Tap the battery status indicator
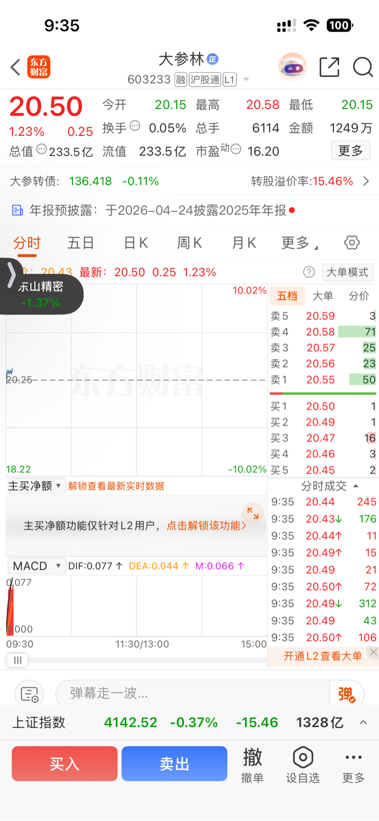The height and width of the screenshot is (821, 379). [x=340, y=25]
